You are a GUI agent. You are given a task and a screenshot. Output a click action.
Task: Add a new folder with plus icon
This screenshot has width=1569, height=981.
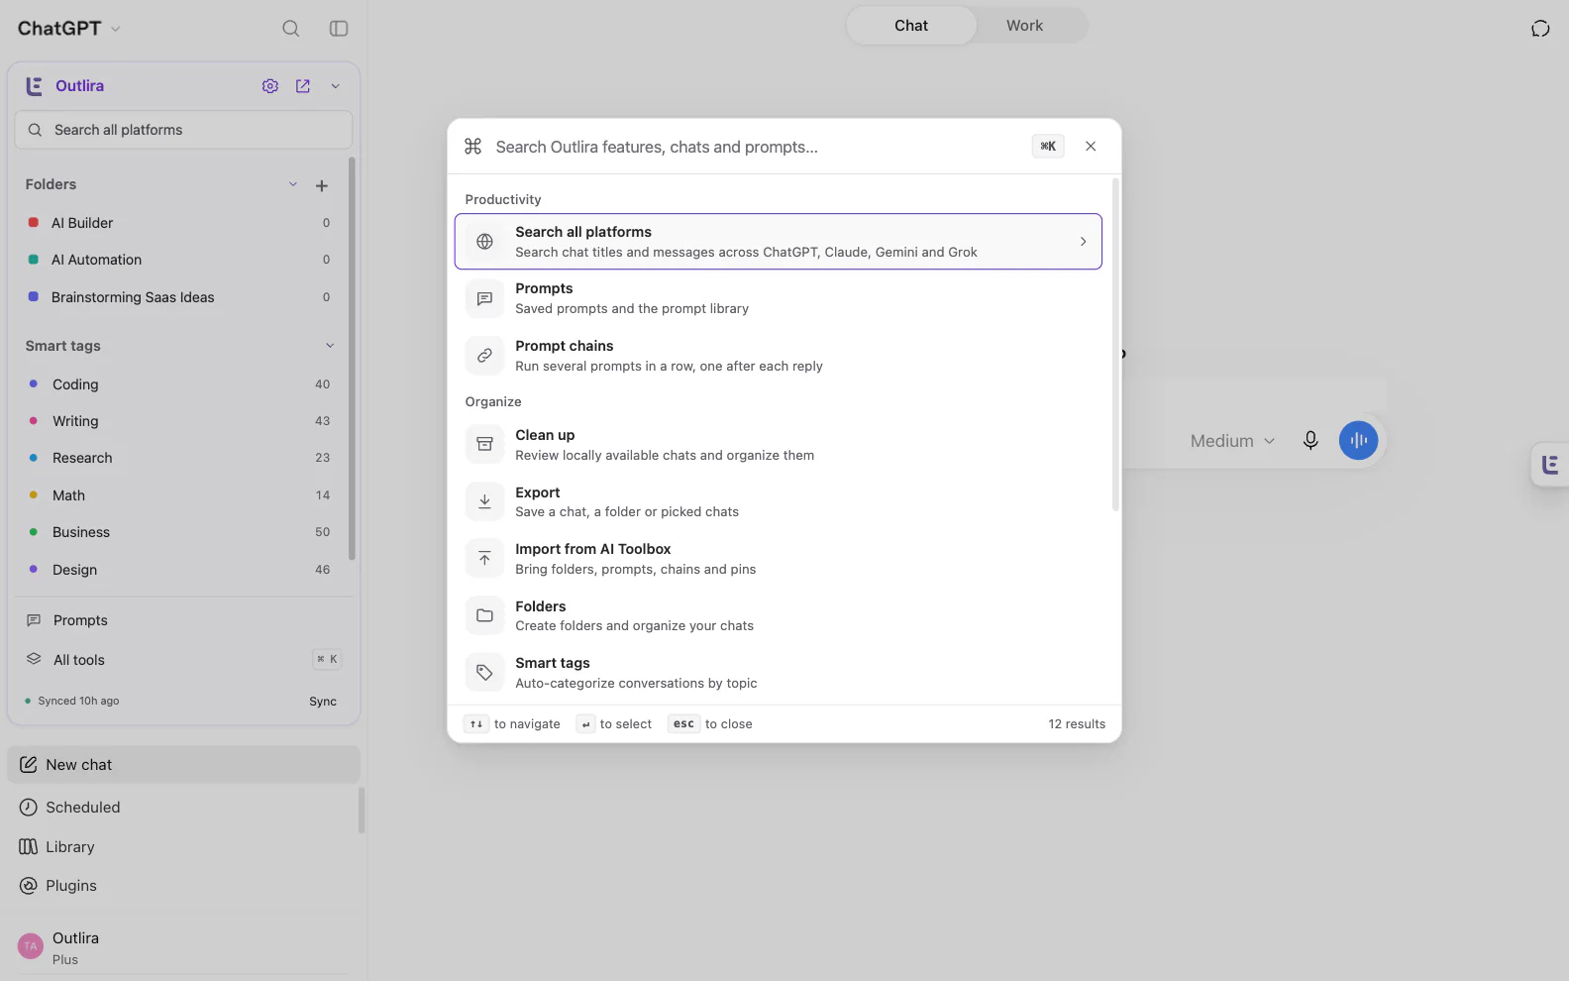[x=322, y=185]
